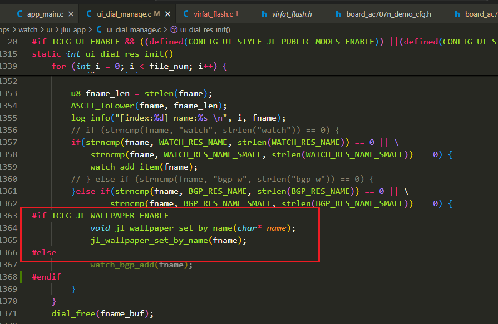The width and height of the screenshot is (498, 324).
Task: Click line number 1359 in the gutter
Action: (x=8, y=167)
